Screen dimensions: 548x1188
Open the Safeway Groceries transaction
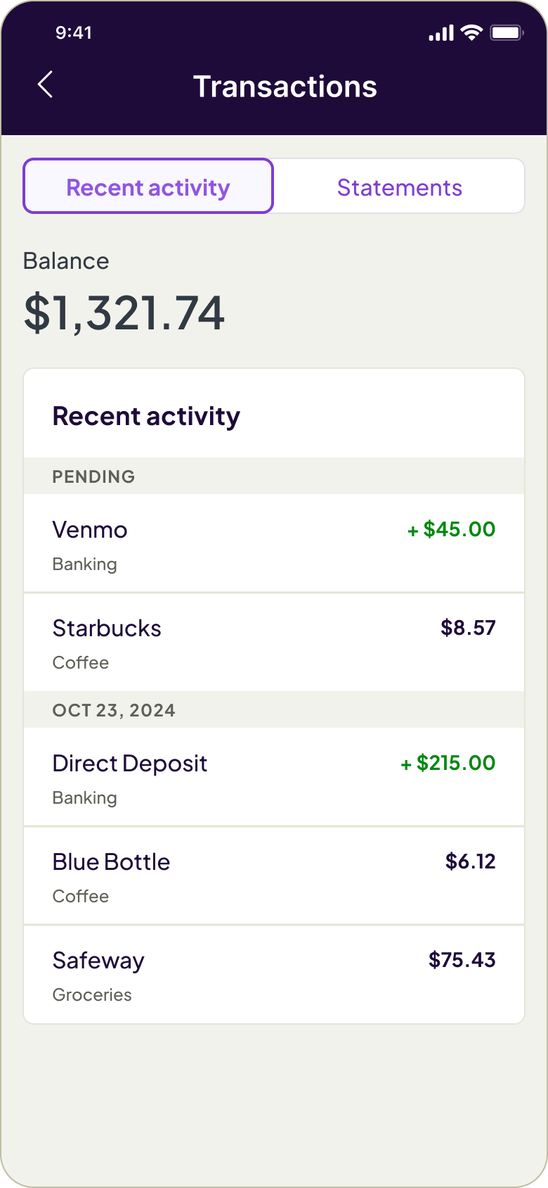pyautogui.click(x=274, y=975)
